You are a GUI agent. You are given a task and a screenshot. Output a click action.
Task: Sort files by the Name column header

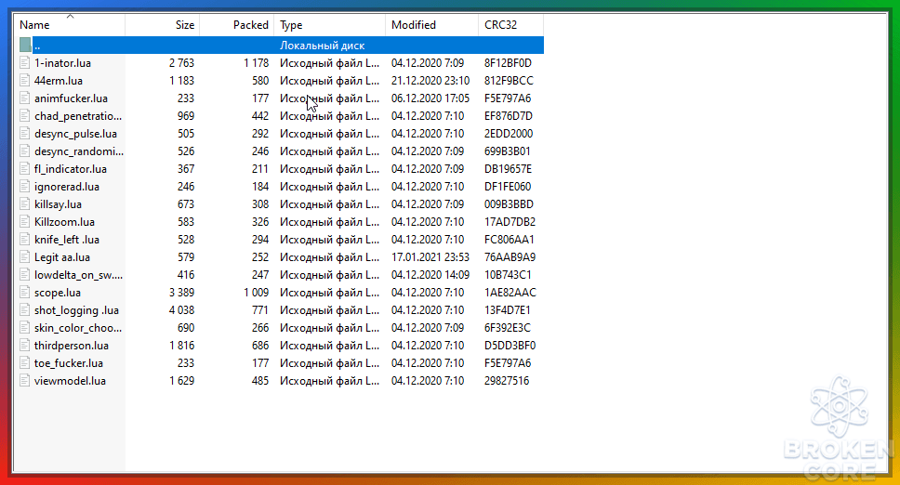click(70, 25)
